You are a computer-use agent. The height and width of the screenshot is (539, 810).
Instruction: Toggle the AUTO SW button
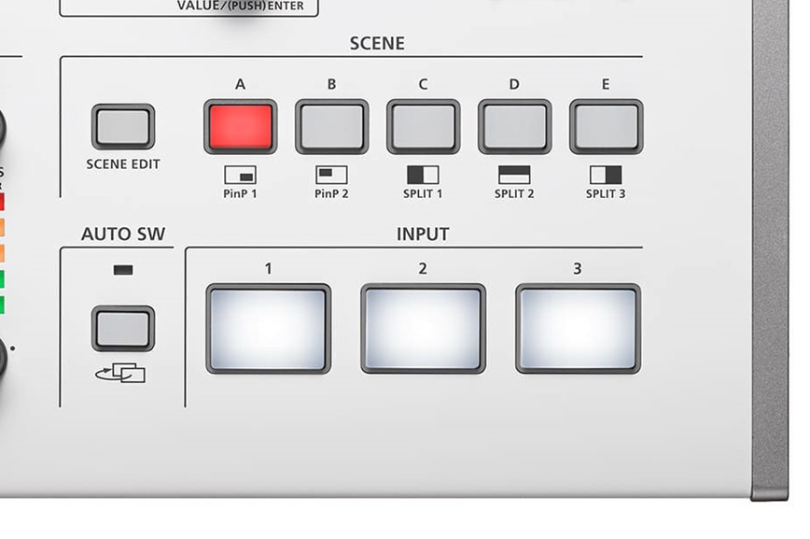point(123,329)
